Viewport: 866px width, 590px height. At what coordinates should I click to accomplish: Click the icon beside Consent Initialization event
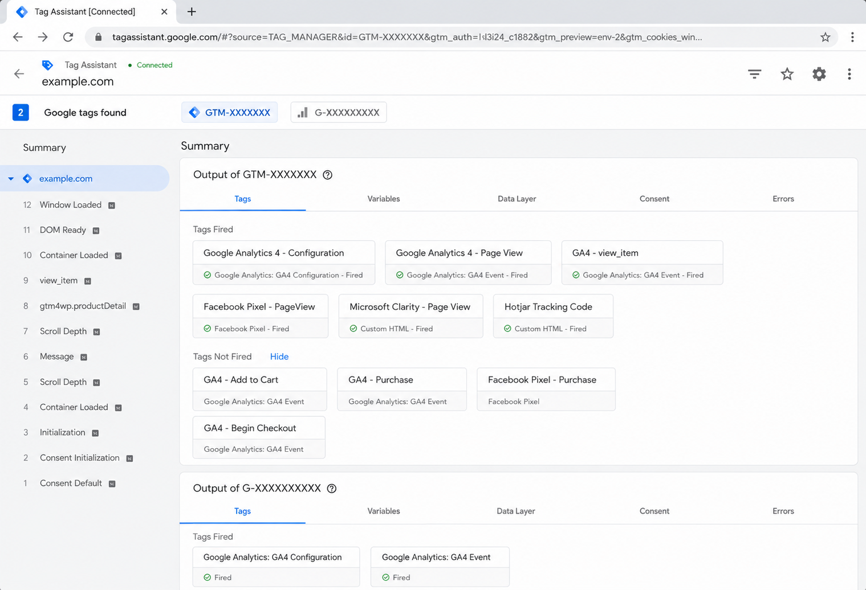coord(129,458)
